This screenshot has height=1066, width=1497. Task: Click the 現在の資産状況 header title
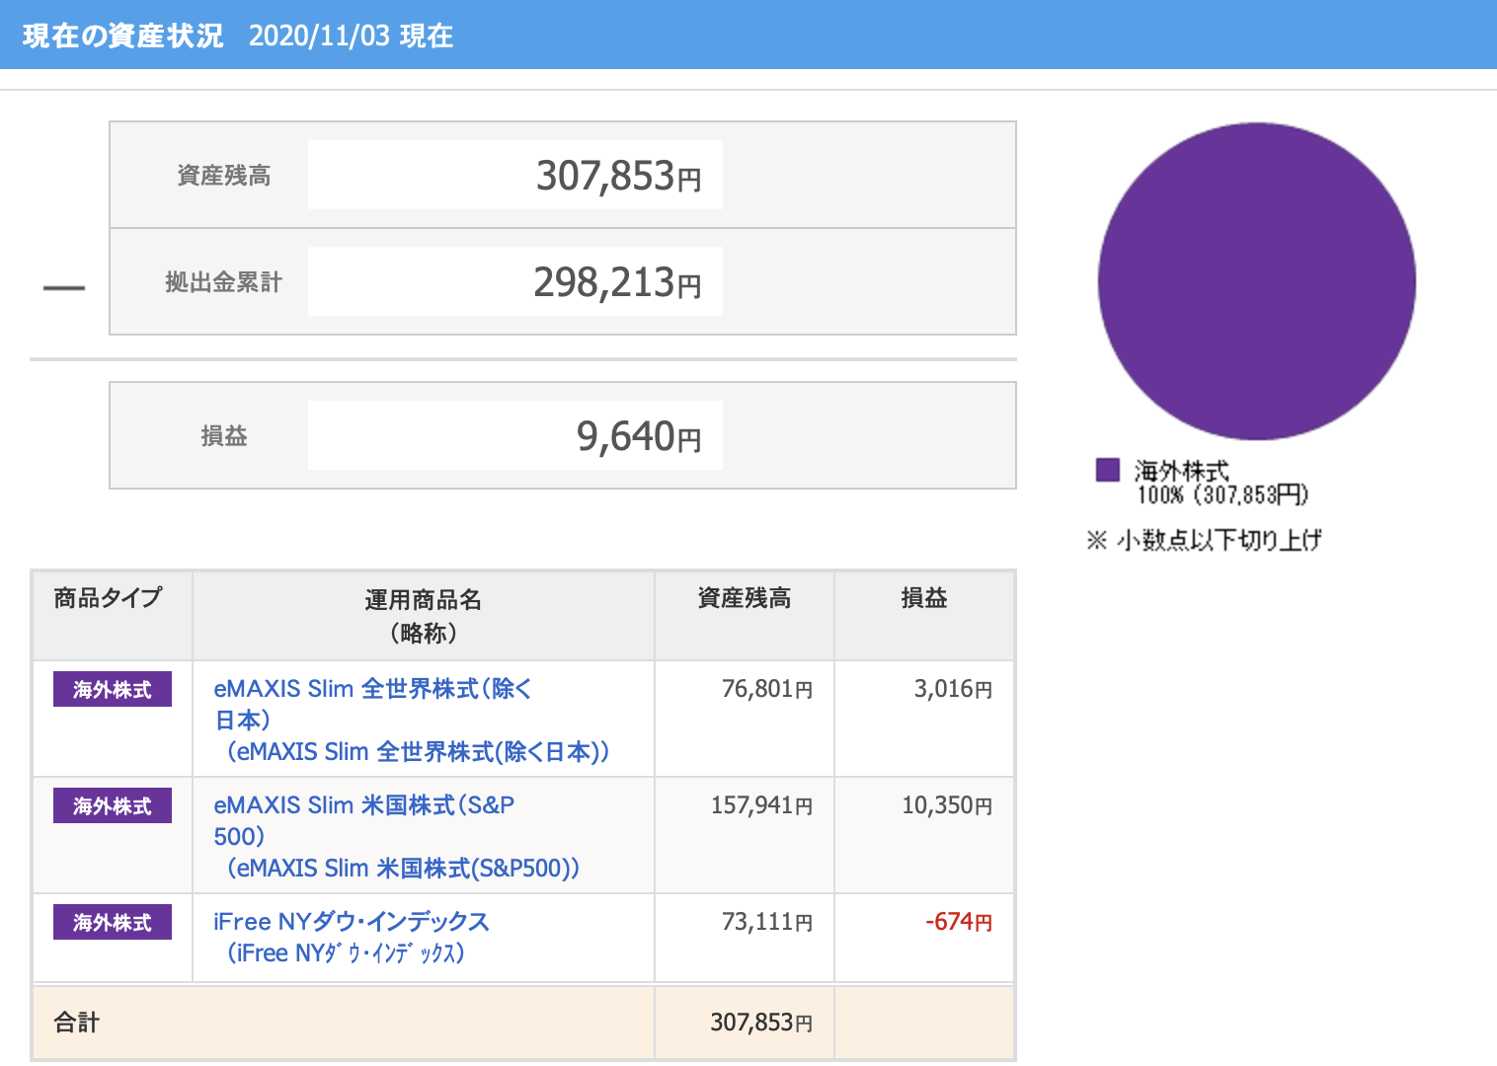pos(123,36)
